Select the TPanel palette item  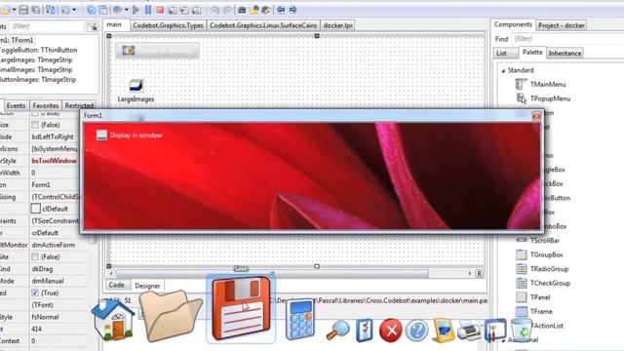(533, 297)
